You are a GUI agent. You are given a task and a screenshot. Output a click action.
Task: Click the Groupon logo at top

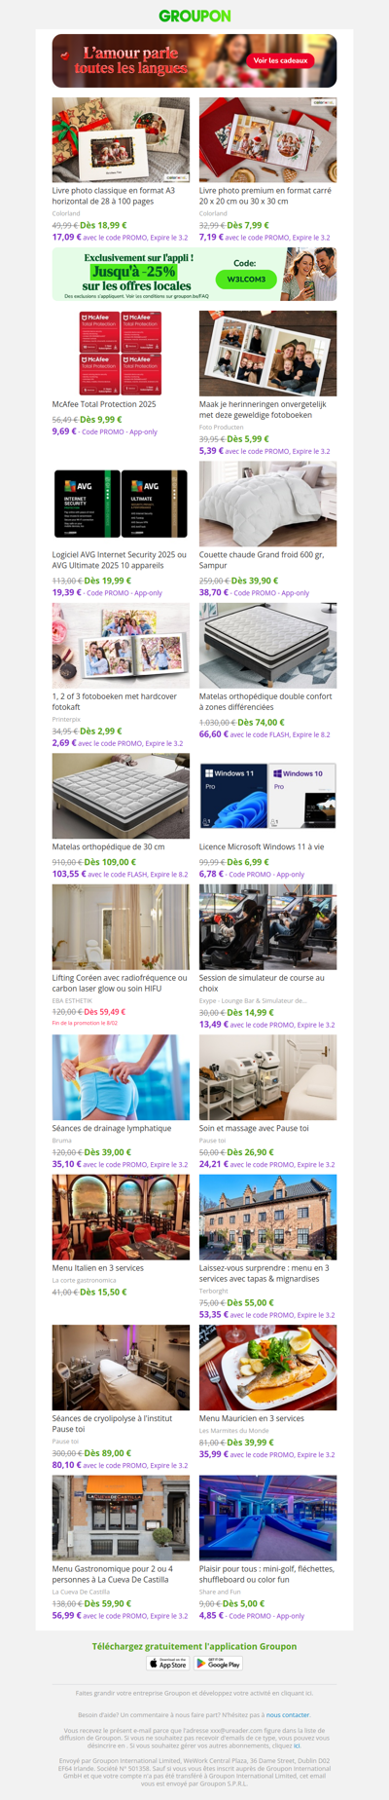pyautogui.click(x=194, y=16)
